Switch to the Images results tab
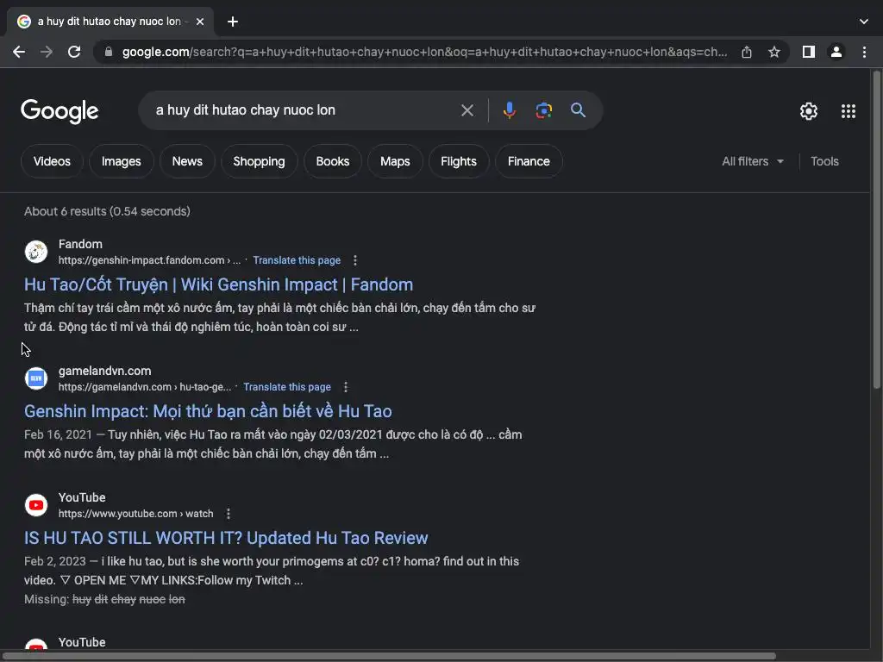Image resolution: width=883 pixels, height=662 pixels. point(121,161)
